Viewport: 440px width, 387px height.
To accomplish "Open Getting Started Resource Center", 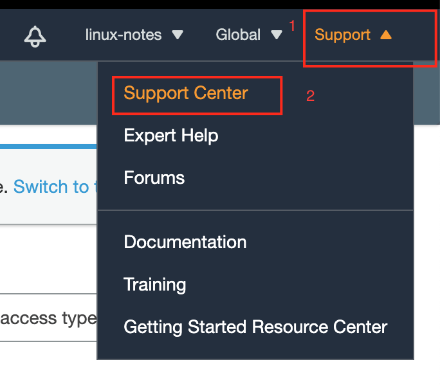I will click(255, 327).
